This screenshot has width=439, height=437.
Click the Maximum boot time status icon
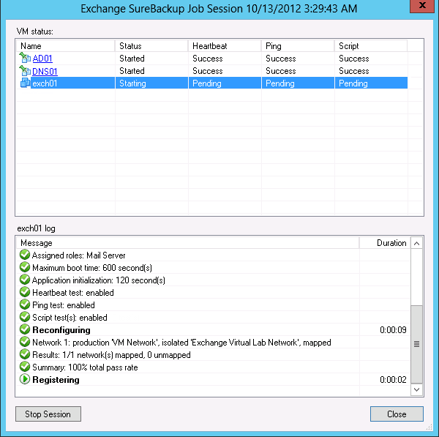pos(25,267)
